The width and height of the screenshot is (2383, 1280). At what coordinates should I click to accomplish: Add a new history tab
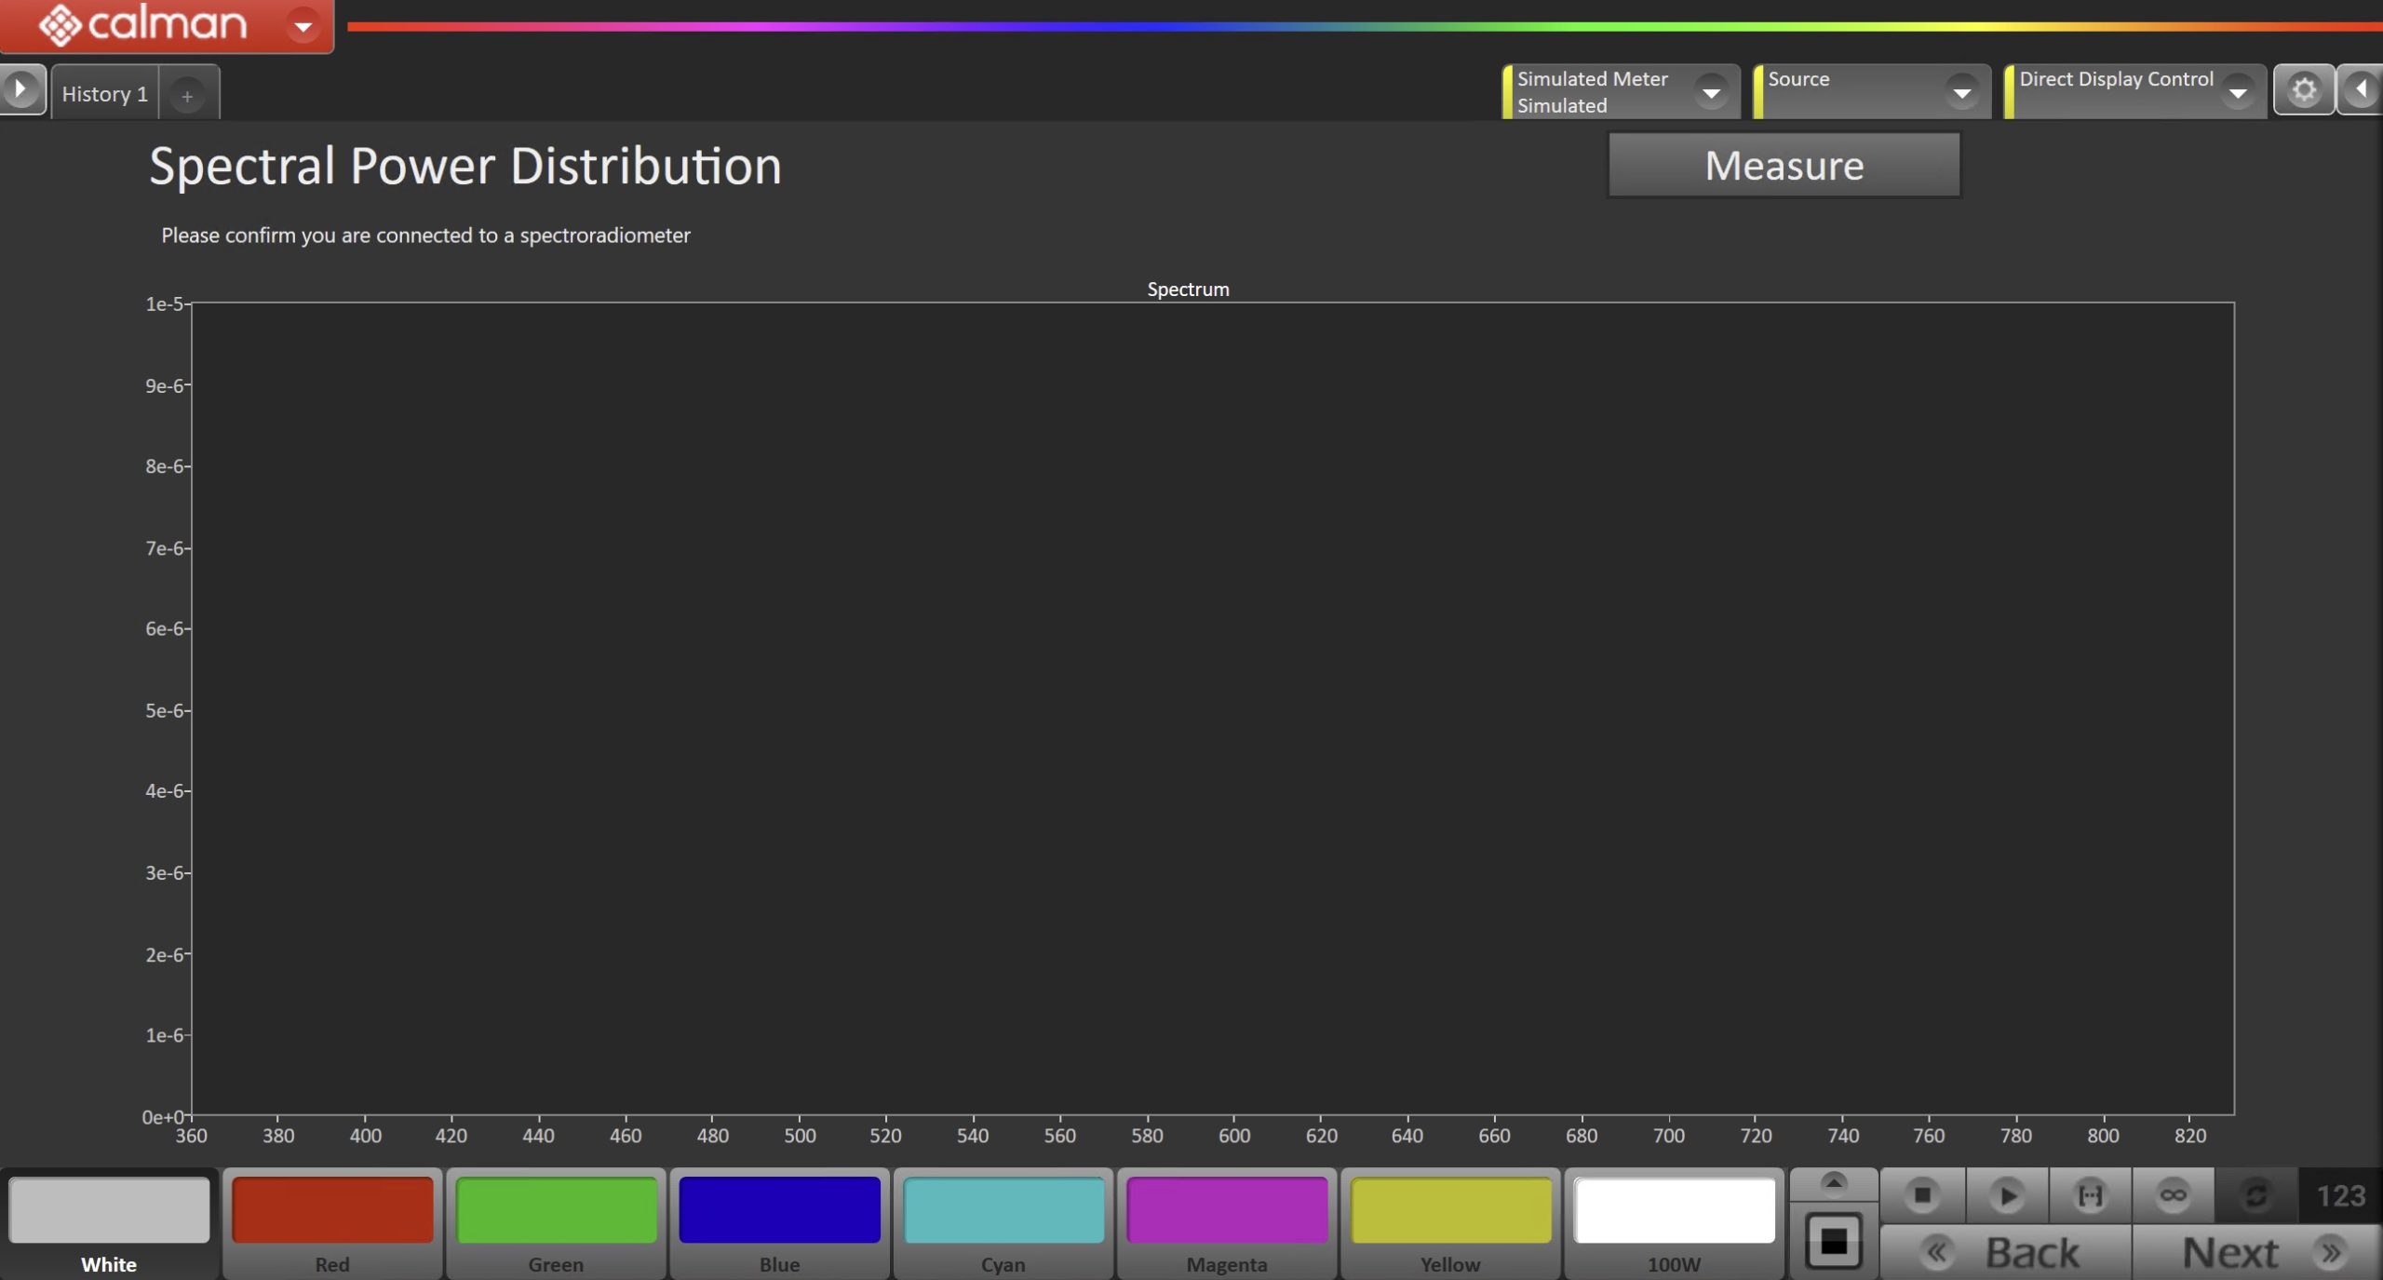187,96
